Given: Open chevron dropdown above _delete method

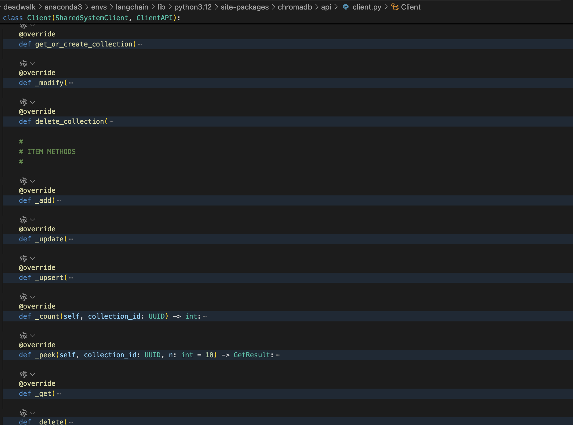Looking at the screenshot, I should 33,413.
